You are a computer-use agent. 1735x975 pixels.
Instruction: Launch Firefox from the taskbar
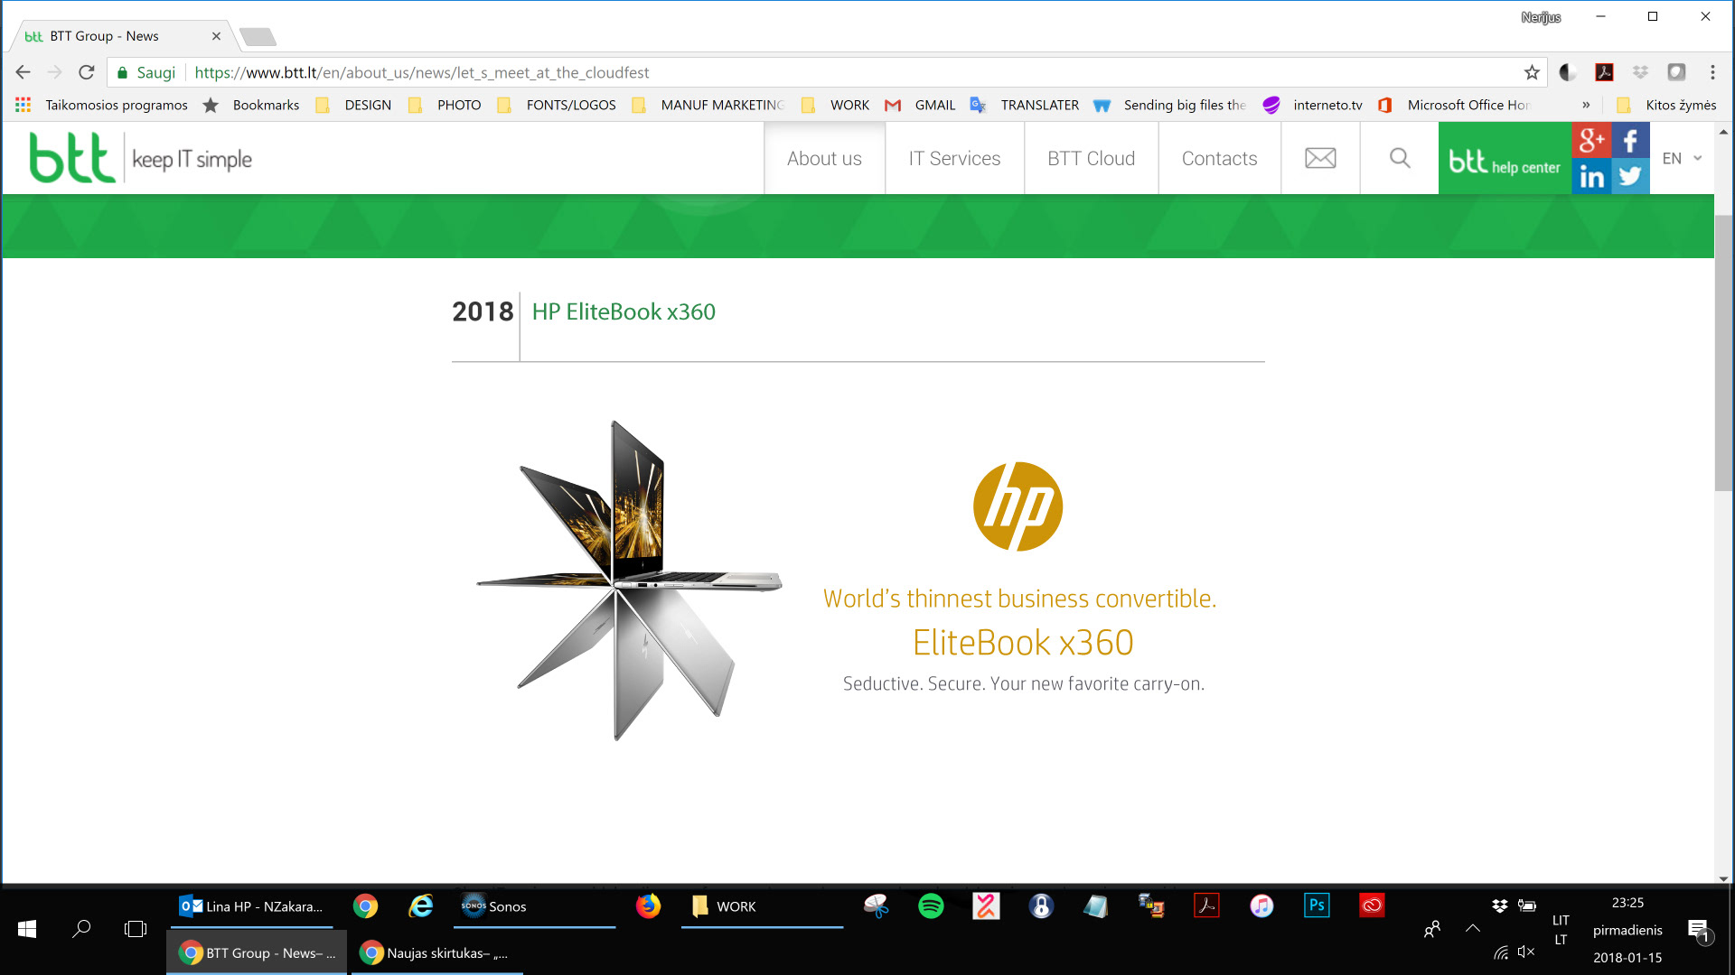tap(648, 905)
